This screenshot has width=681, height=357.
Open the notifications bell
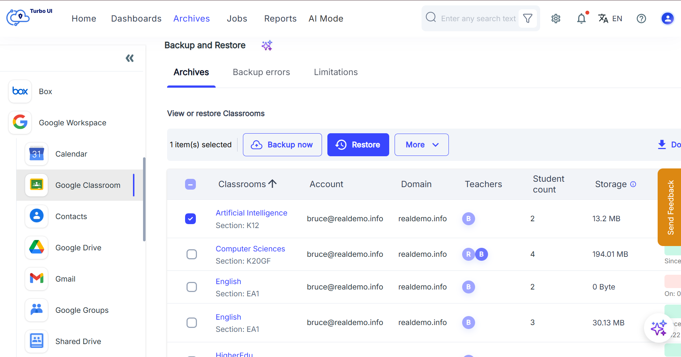pyautogui.click(x=581, y=19)
